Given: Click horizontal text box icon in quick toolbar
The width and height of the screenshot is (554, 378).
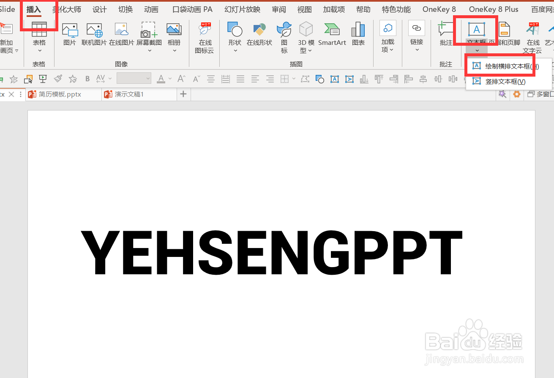Looking at the screenshot, I should tap(335, 79).
